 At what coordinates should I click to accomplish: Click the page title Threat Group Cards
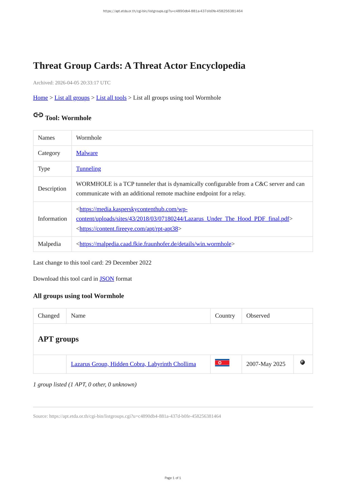[139, 66]
